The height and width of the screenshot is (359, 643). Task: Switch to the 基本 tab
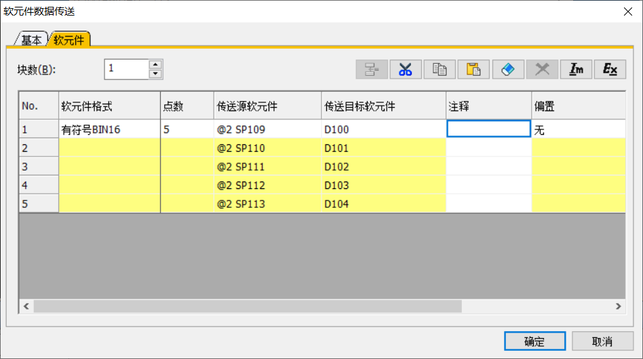coord(31,40)
